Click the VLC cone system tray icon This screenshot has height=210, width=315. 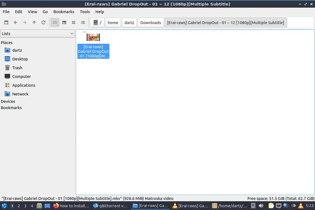301,206
